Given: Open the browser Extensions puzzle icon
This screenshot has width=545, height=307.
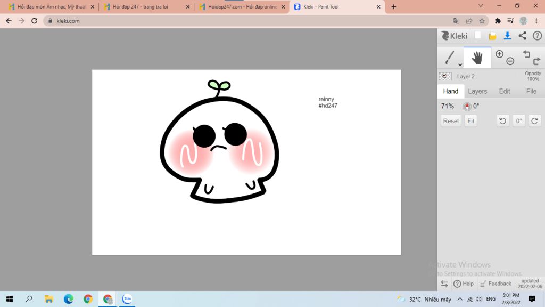Looking at the screenshot, I should (x=498, y=21).
